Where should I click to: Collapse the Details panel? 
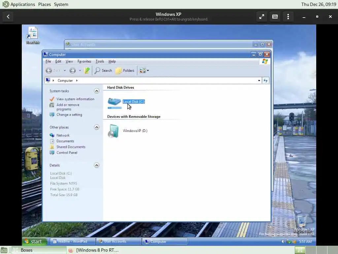click(97, 165)
